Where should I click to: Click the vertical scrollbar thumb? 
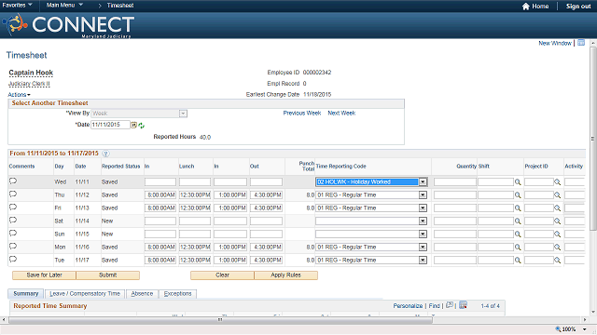click(x=593, y=139)
